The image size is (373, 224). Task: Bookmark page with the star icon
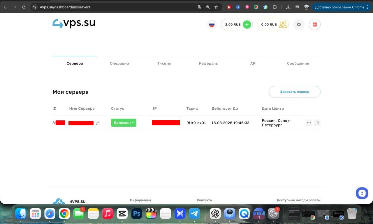click(216, 7)
